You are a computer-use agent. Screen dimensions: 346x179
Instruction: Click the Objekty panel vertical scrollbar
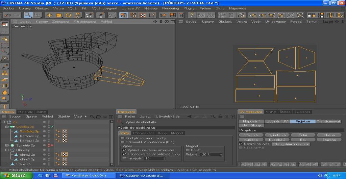(112, 143)
